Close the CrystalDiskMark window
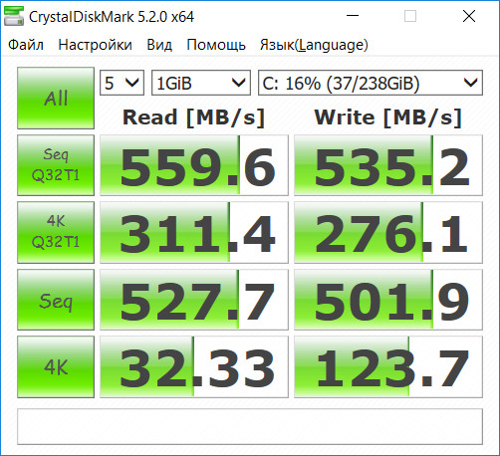Screen dimensions: 500x456 pyautogui.click(x=469, y=16)
